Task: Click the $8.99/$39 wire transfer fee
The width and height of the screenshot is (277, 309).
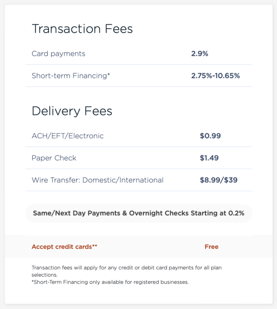Action: pos(218,180)
